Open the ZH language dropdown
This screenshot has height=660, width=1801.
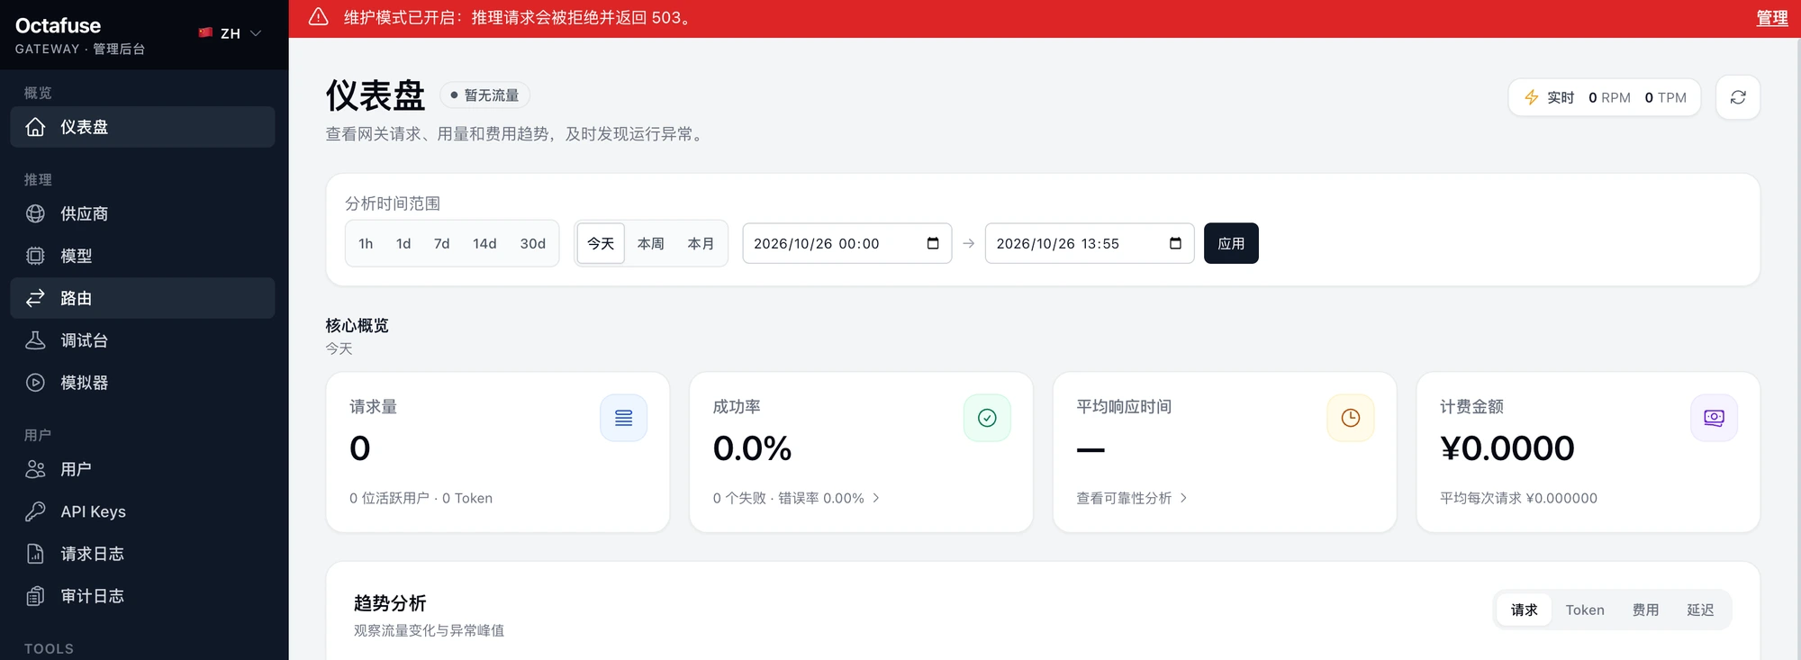tap(231, 33)
